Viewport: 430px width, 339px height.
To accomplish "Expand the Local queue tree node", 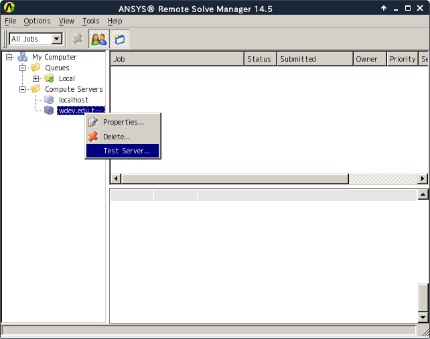I will (36, 78).
